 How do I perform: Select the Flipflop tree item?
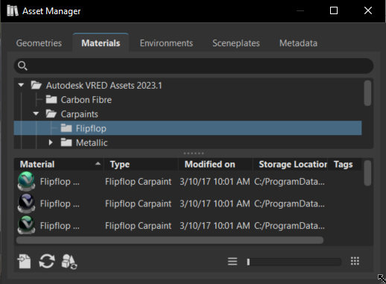click(x=188, y=128)
